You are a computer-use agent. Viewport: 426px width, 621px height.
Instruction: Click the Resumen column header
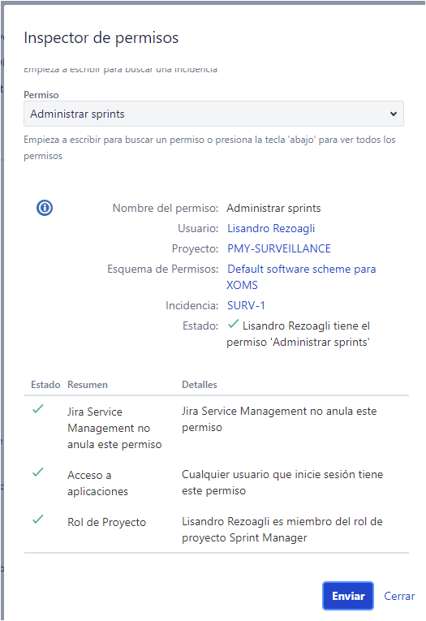point(88,385)
